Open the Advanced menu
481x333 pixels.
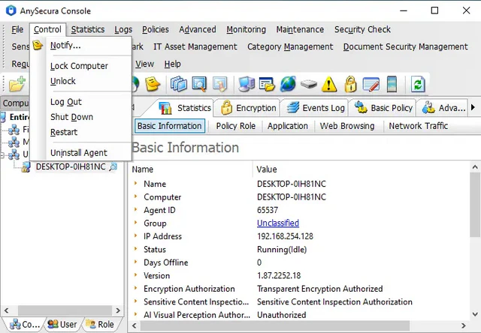click(198, 29)
